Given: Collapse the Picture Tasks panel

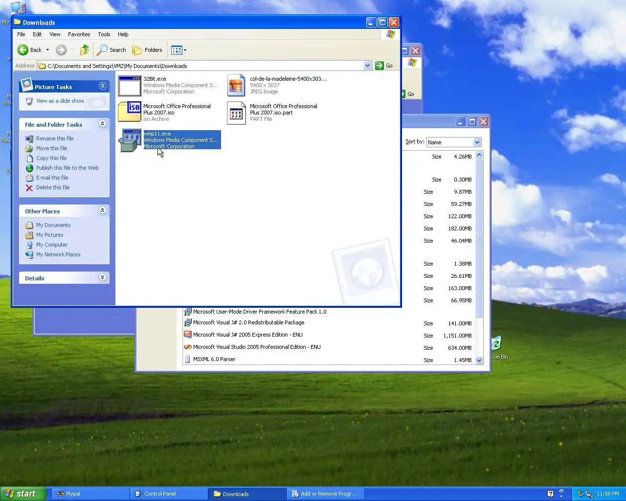Looking at the screenshot, I should (x=103, y=86).
